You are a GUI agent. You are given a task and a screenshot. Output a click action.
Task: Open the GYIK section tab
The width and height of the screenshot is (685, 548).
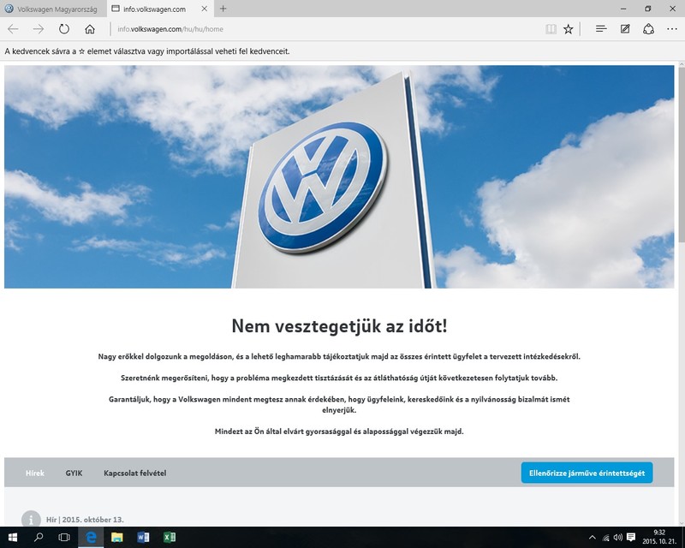74,473
